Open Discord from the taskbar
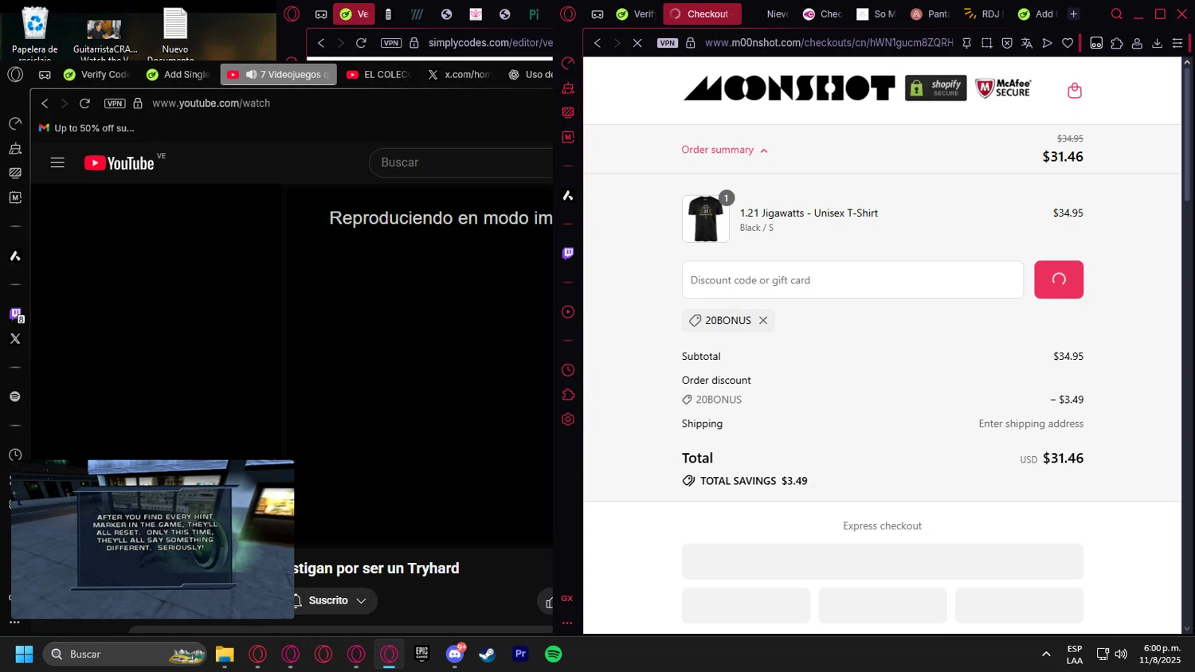Screen dimensions: 1195x672 coord(455,654)
